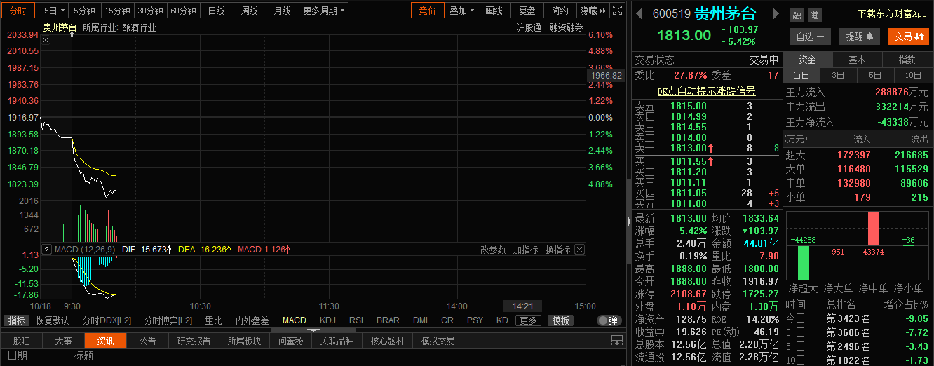Toggle the 弹 popup switch
This screenshot has height=366, width=934.
(609, 320)
